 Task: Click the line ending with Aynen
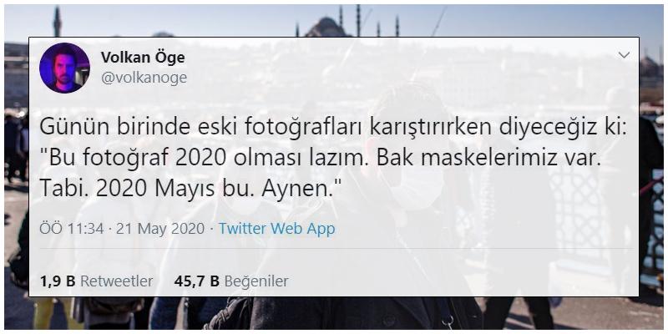point(185,189)
